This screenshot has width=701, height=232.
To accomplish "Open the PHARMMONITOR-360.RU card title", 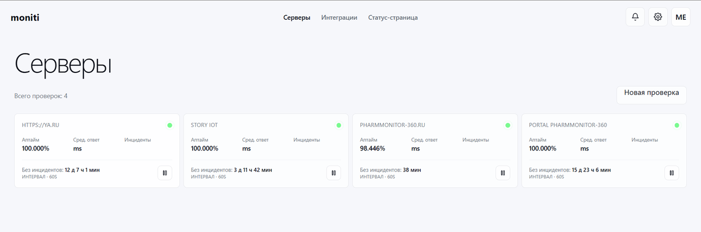I will (392, 125).
